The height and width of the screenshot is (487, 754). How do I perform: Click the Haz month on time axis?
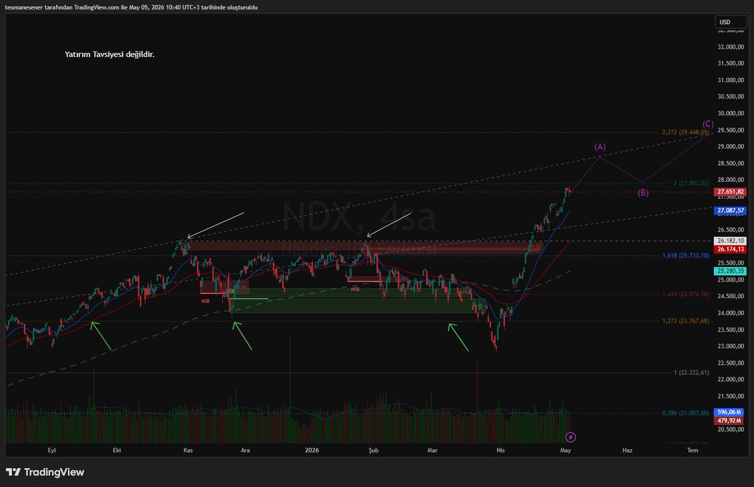627,450
